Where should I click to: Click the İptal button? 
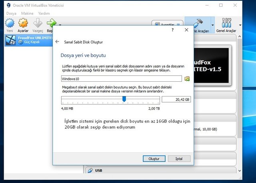pyautogui.click(x=179, y=159)
